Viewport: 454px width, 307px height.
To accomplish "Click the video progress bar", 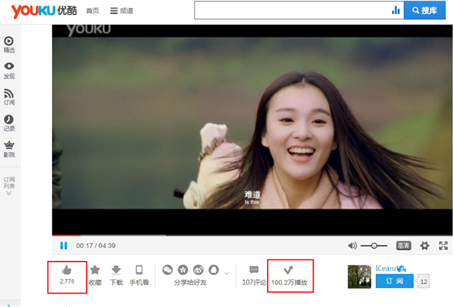I will click(252, 235).
